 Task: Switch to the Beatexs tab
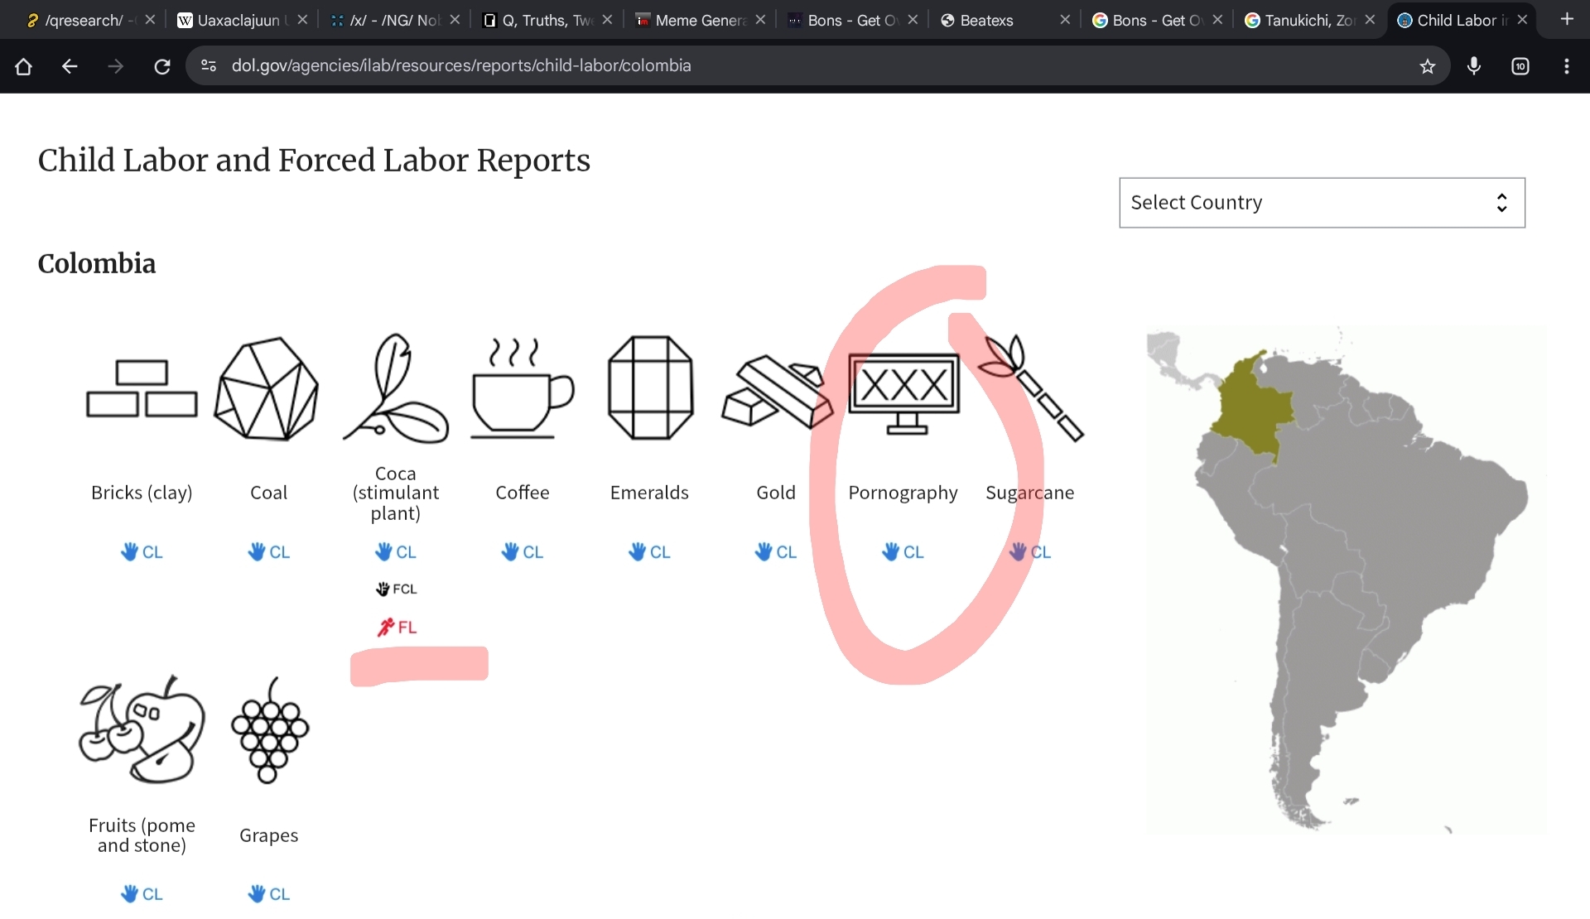click(x=985, y=20)
